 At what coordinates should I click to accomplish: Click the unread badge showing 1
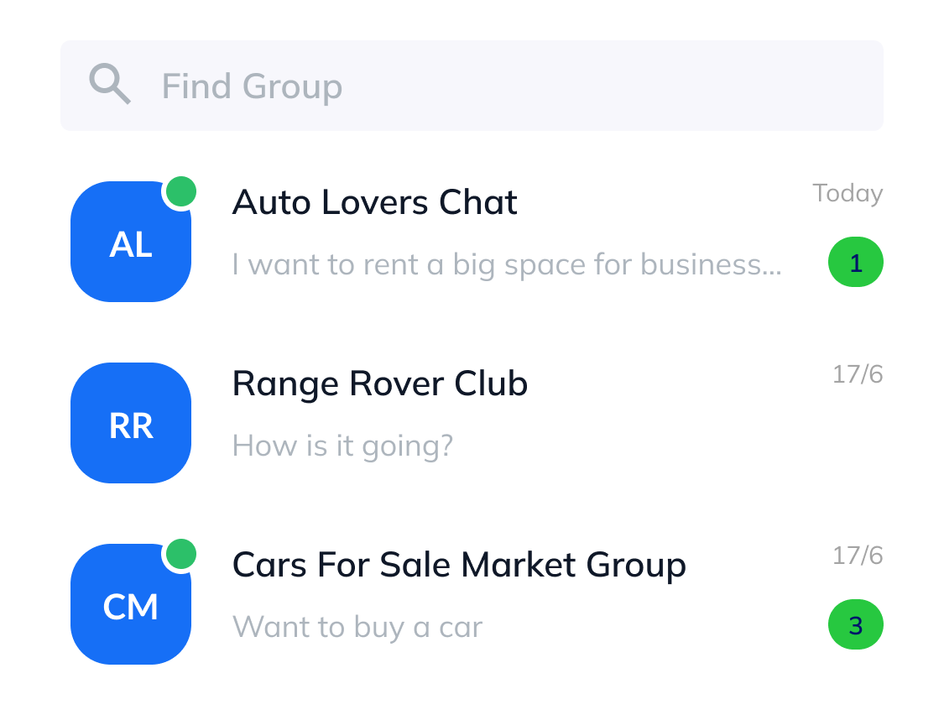point(856,262)
